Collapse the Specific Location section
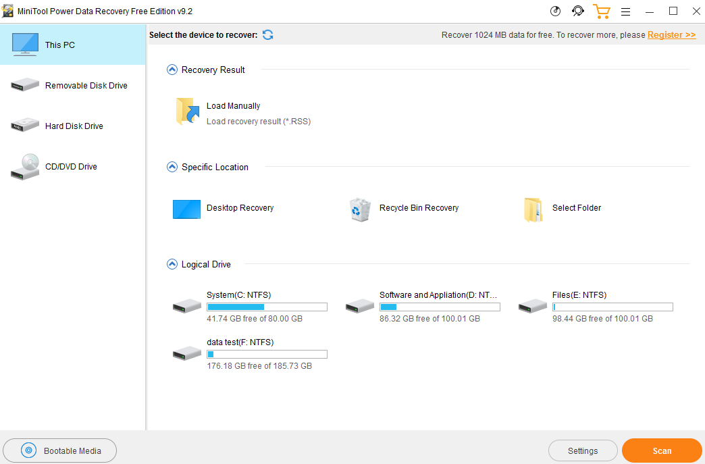 172,167
